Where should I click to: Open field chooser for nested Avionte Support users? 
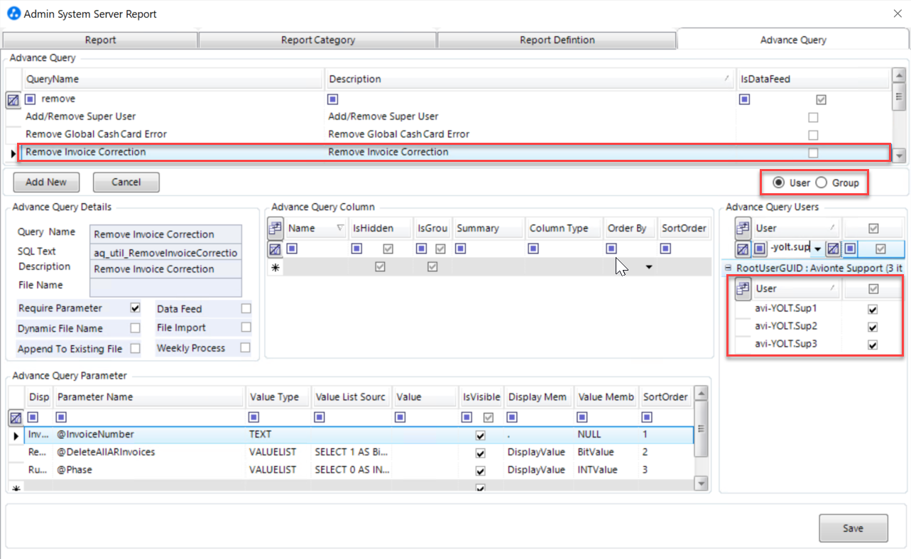[743, 288]
